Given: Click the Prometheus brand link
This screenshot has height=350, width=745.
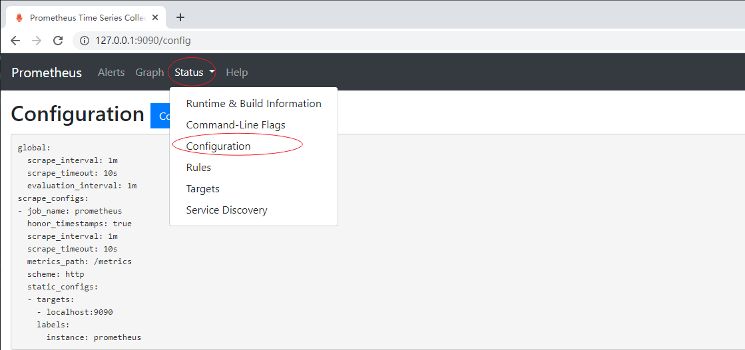Looking at the screenshot, I should tap(47, 73).
